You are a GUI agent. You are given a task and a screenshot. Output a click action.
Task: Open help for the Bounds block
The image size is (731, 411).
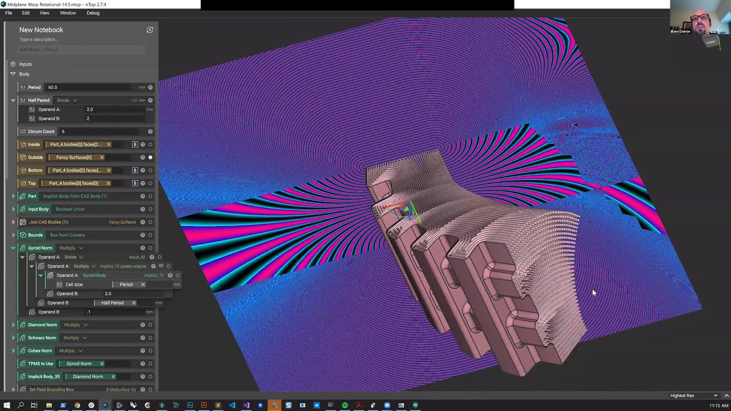(143, 235)
